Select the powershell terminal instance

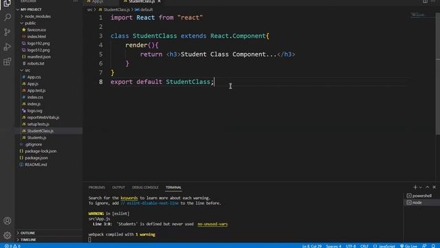pos(421,196)
